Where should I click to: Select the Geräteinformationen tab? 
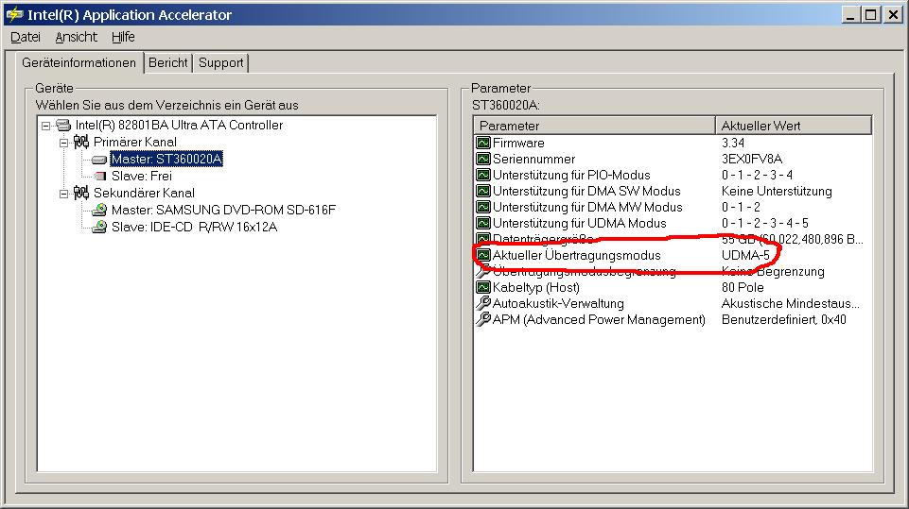click(x=79, y=62)
